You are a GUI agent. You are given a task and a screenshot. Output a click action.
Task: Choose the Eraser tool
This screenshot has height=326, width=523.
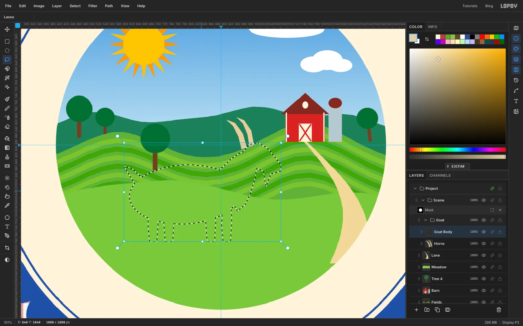(x=7, y=126)
